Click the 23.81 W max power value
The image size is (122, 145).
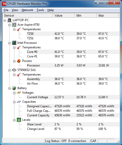[x=104, y=65]
